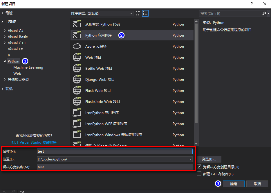The height and width of the screenshot is (193, 271).
Task: Select Web under Python
Action: [x=17, y=73]
